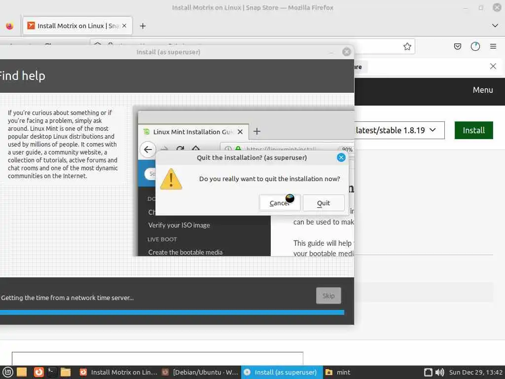This screenshot has height=379, width=505.
Task: Open the clock showing Sun Dec 29, 13:42
Action: pyautogui.click(x=476, y=372)
